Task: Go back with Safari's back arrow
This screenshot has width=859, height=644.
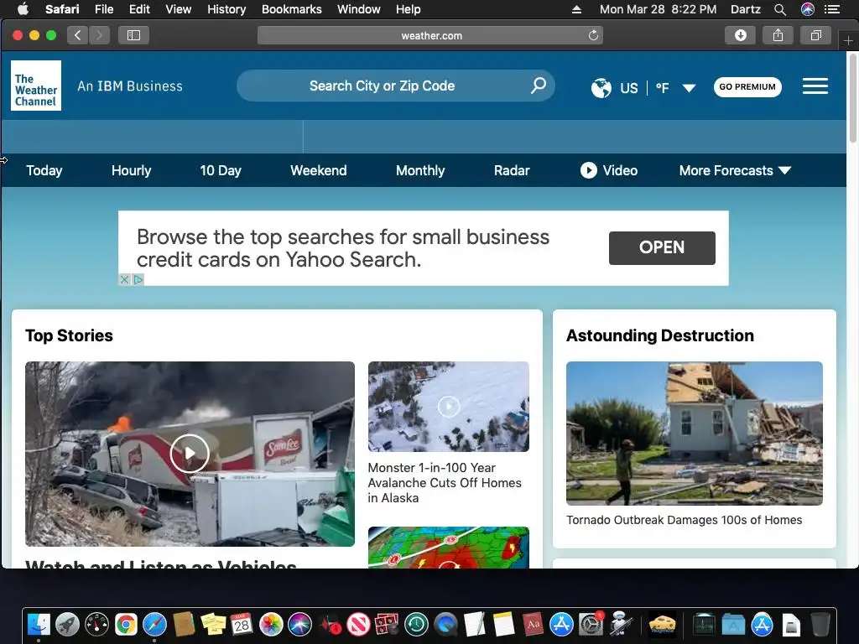Action: 78,35
